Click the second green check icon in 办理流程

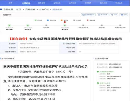pyautogui.click(x=98, y=83)
